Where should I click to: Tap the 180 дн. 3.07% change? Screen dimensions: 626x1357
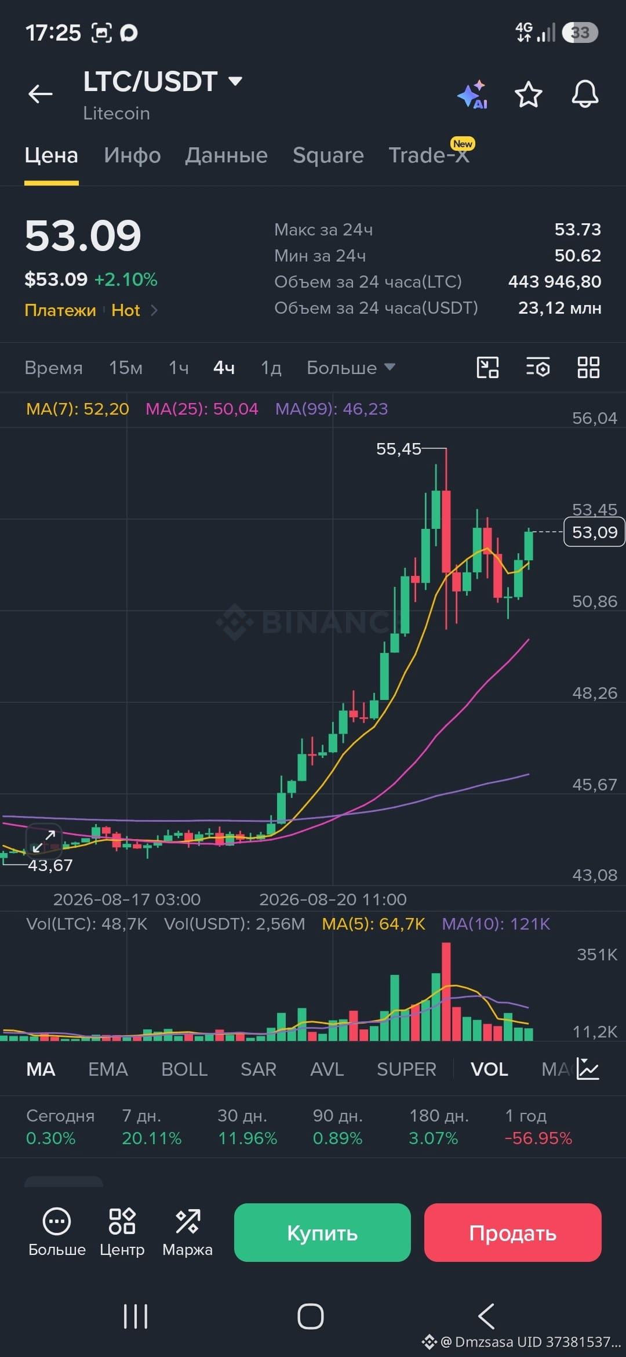439,1127
